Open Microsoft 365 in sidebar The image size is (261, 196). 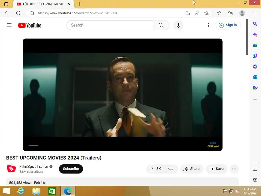255,67
